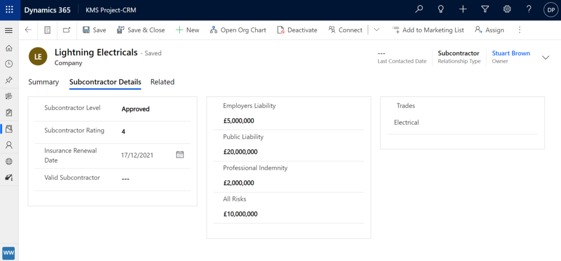This screenshot has width=561, height=261.
Task: Click the clipboard icon in sidebar
Action: [x=9, y=113]
